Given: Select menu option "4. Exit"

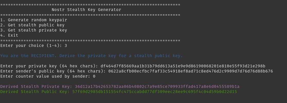Looking at the screenshot, I should point(9,35).
